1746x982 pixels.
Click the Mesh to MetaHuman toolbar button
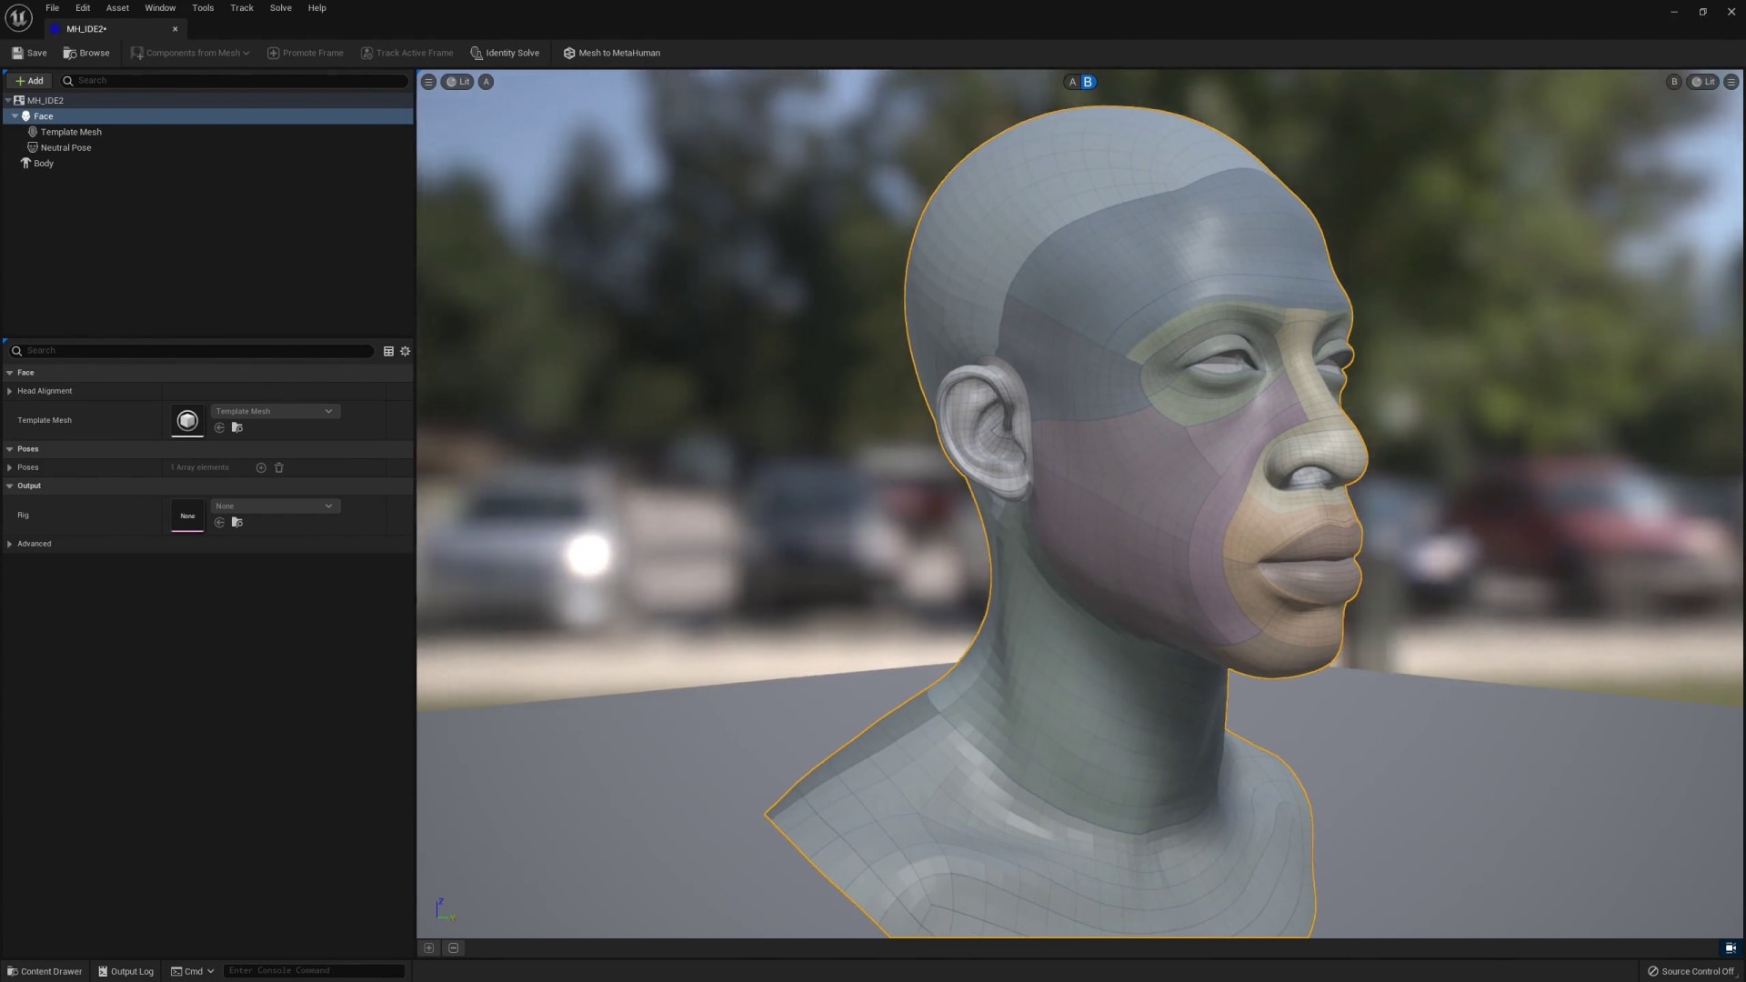point(611,53)
